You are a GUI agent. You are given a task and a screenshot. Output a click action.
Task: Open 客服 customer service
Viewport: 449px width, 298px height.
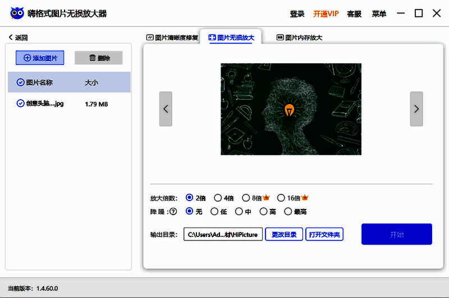[x=354, y=13]
